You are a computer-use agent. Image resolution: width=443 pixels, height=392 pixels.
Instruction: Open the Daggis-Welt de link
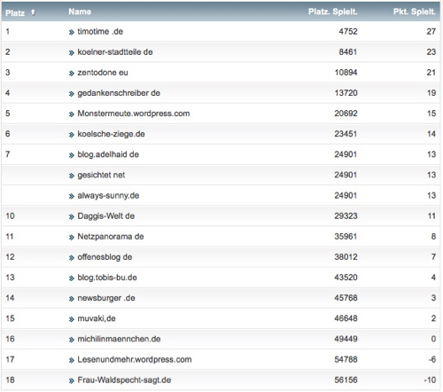click(x=105, y=216)
